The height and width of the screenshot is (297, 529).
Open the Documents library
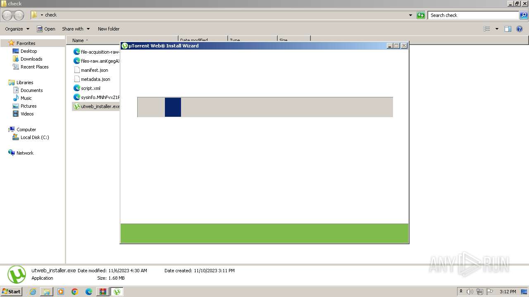(31, 90)
